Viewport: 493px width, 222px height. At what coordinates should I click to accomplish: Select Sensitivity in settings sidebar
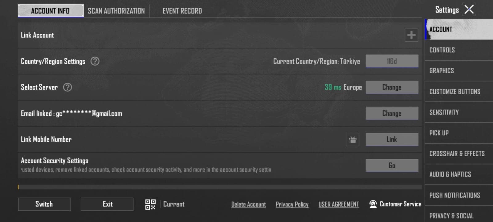pyautogui.click(x=459, y=112)
